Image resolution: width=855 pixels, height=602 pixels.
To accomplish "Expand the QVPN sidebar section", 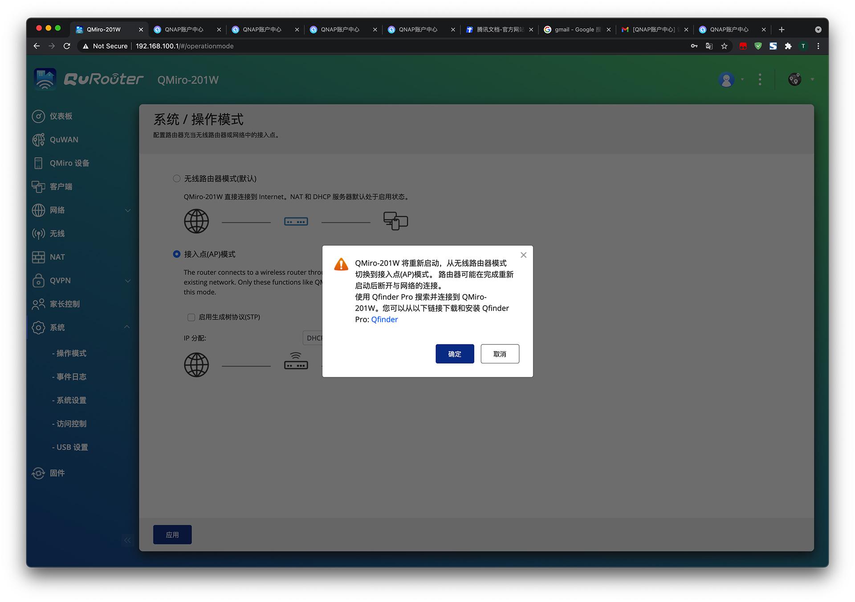I will [128, 281].
